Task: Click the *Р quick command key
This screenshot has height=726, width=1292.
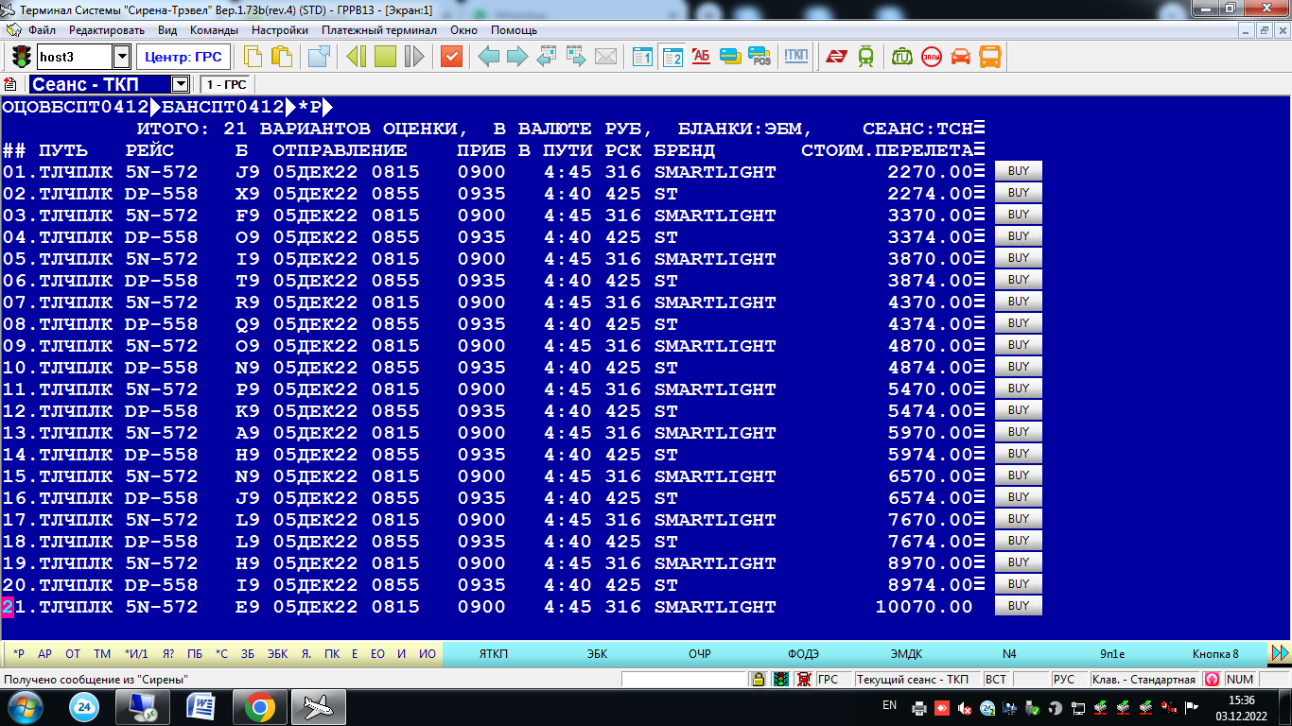Action: click(19, 653)
